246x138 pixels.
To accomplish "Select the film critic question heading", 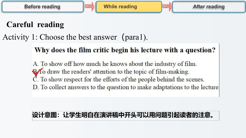I will point(125,50).
